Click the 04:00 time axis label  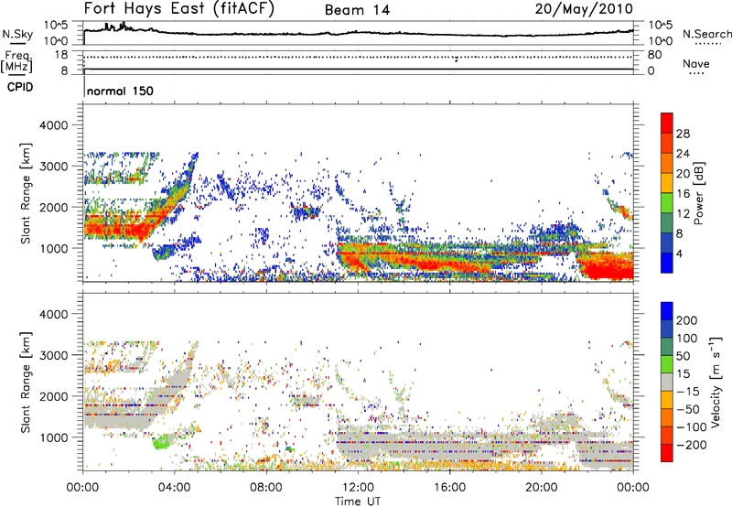coord(175,488)
